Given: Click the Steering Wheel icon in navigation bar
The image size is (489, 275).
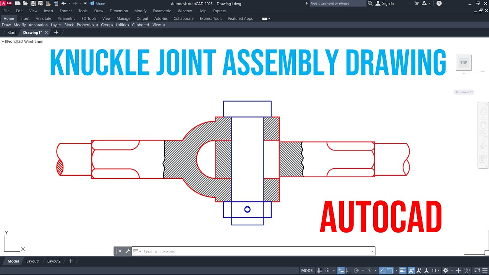Looking at the screenshot, I should 483,111.
